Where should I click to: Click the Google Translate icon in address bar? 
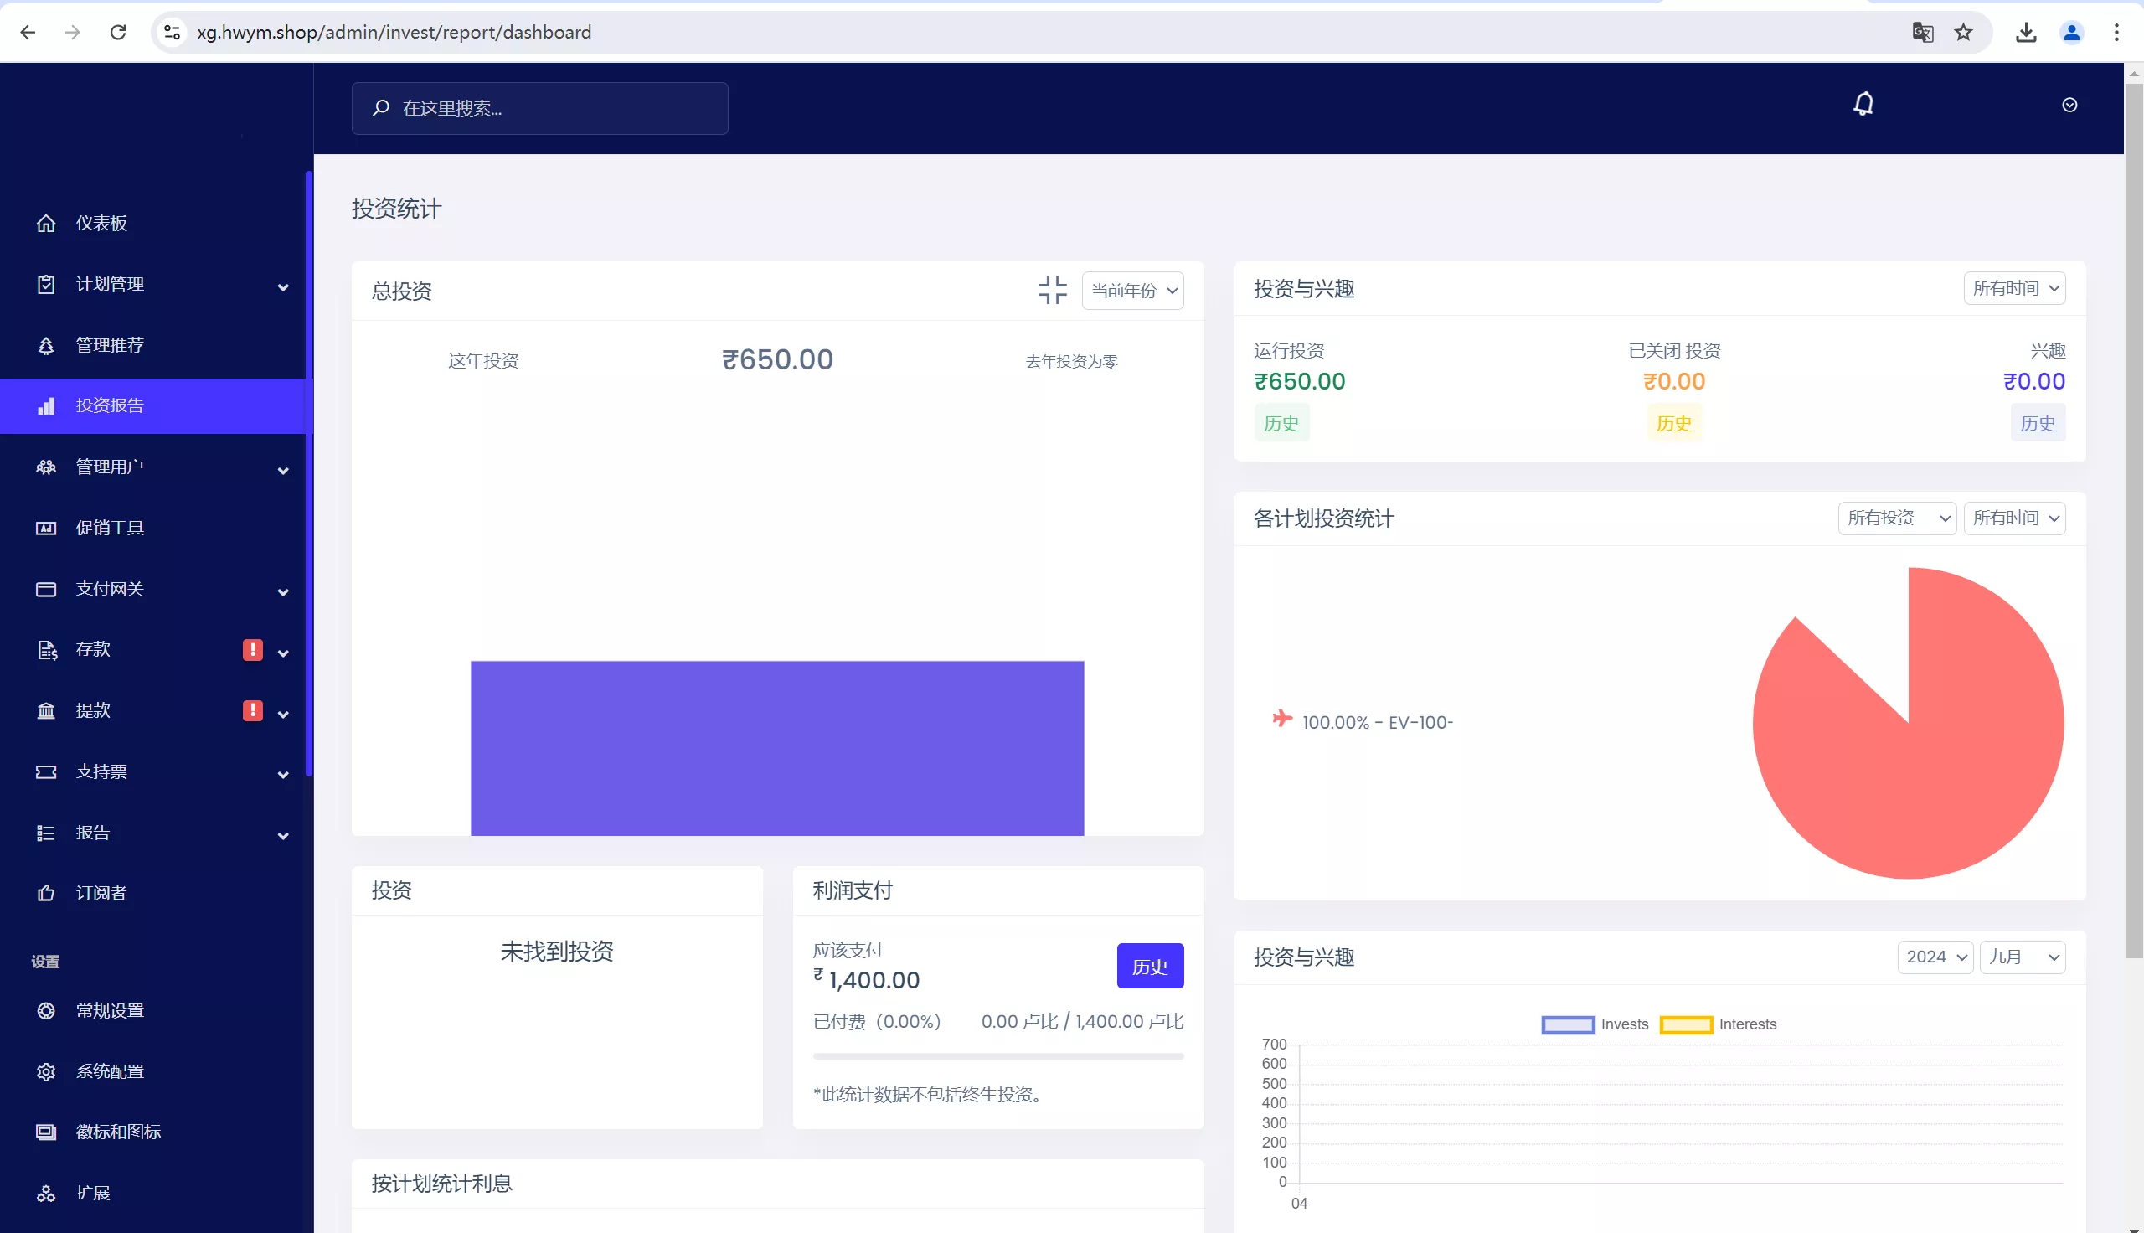pos(1922,32)
